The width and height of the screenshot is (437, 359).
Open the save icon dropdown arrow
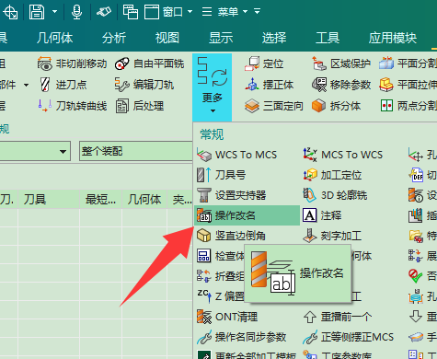click(x=54, y=12)
